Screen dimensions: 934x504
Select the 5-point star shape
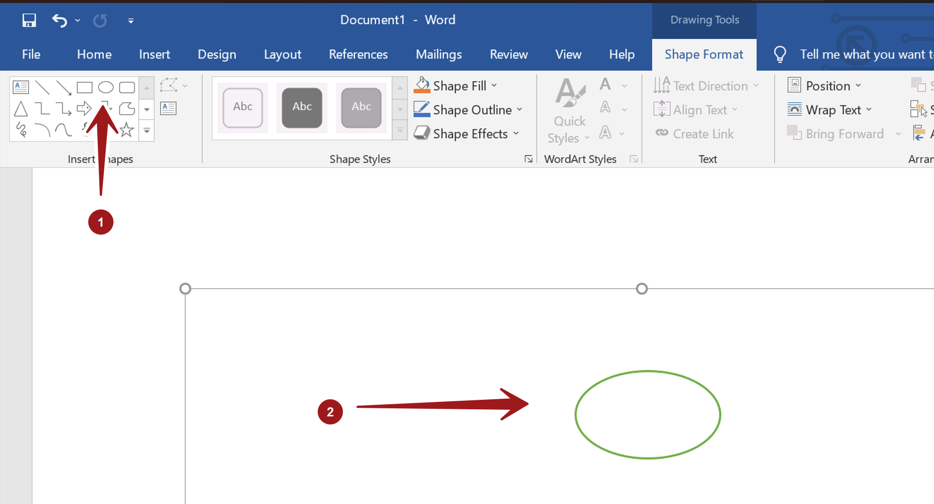(127, 130)
